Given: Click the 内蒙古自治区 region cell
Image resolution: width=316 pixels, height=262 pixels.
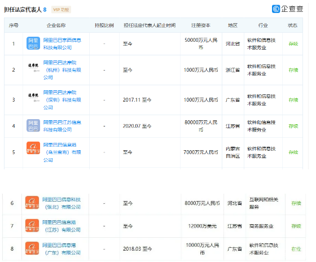Looking at the screenshot, I should click(x=232, y=152).
